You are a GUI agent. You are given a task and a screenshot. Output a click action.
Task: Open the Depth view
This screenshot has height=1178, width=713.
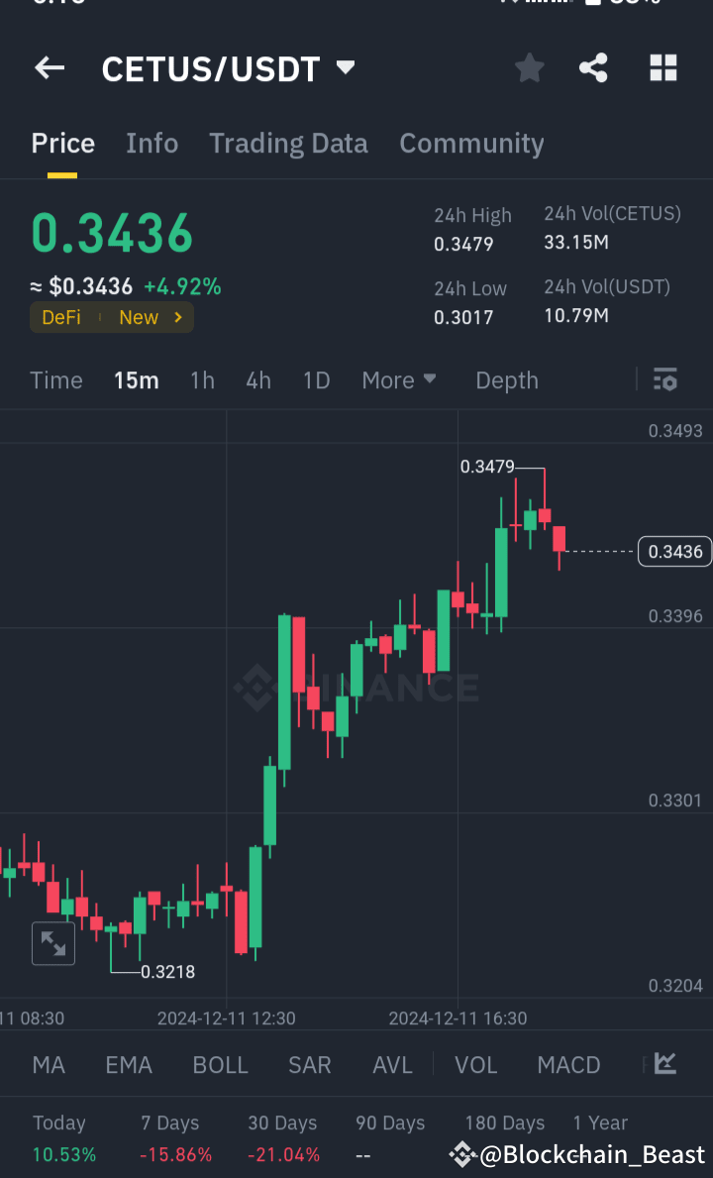pos(506,379)
